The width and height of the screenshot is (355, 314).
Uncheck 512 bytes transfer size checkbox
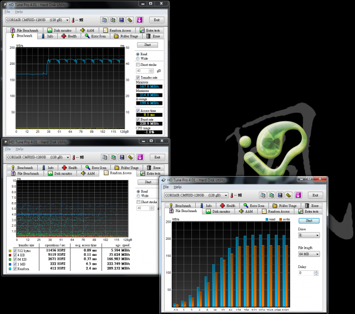click(x=15, y=251)
